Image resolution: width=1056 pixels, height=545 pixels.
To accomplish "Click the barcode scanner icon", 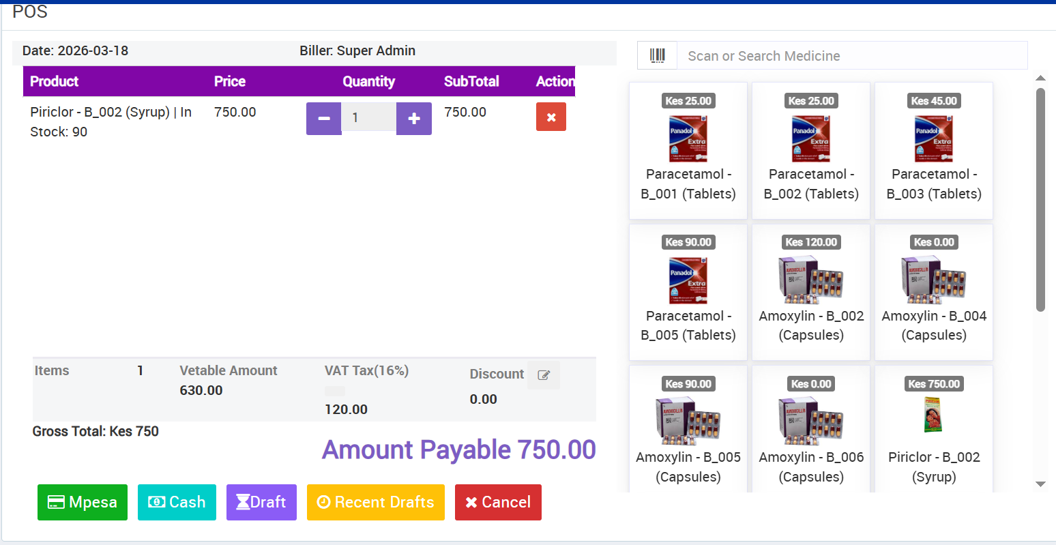I will pos(657,56).
